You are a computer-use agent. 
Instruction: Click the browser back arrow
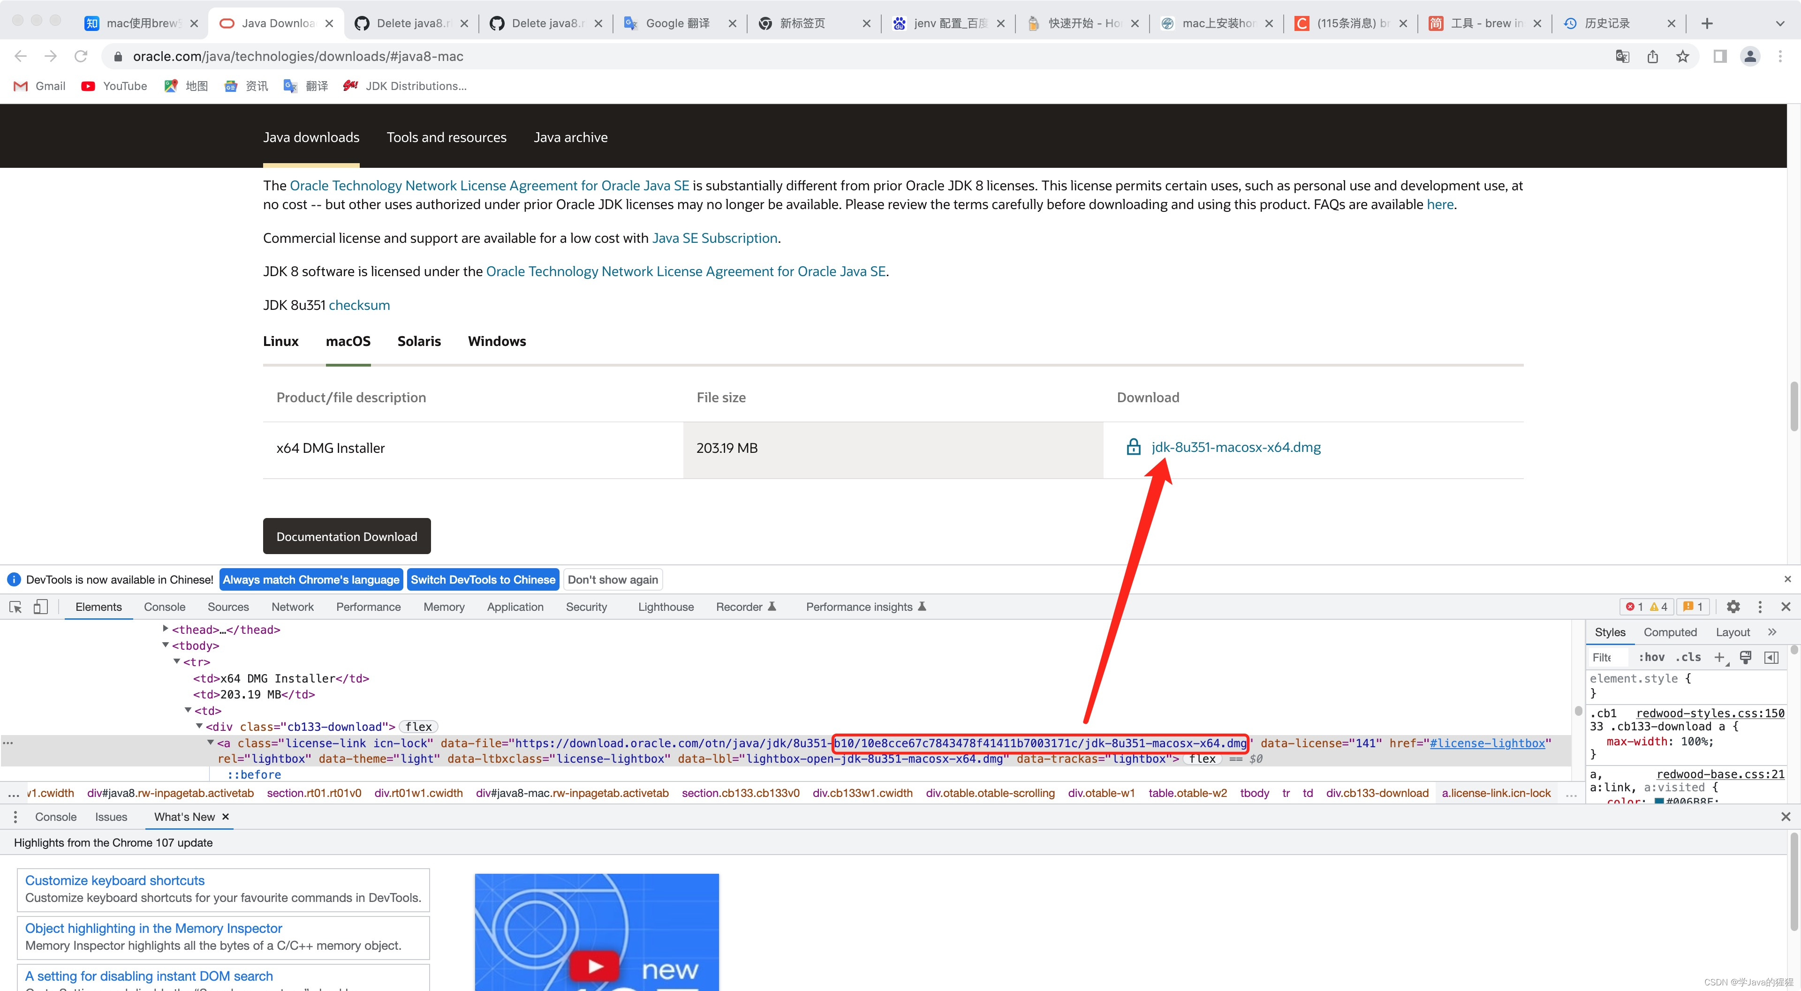pyautogui.click(x=20, y=56)
